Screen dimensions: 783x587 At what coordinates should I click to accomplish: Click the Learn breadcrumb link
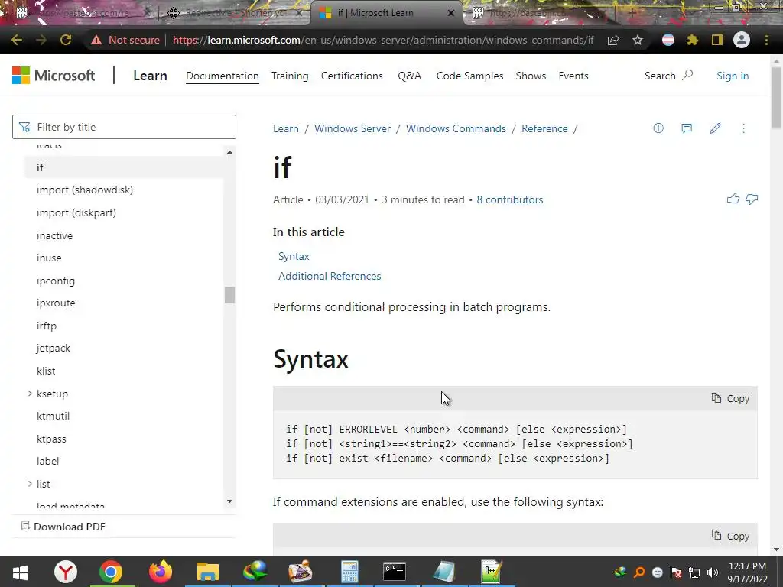click(x=286, y=128)
